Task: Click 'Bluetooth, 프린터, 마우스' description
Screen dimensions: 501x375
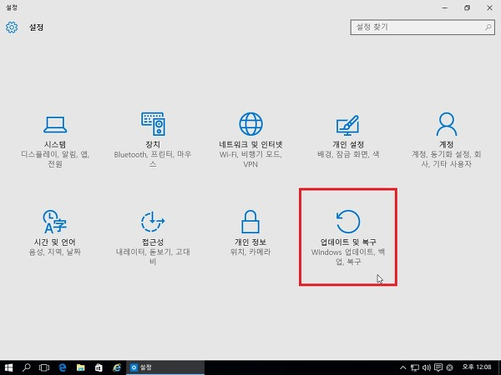Action: coord(153,159)
